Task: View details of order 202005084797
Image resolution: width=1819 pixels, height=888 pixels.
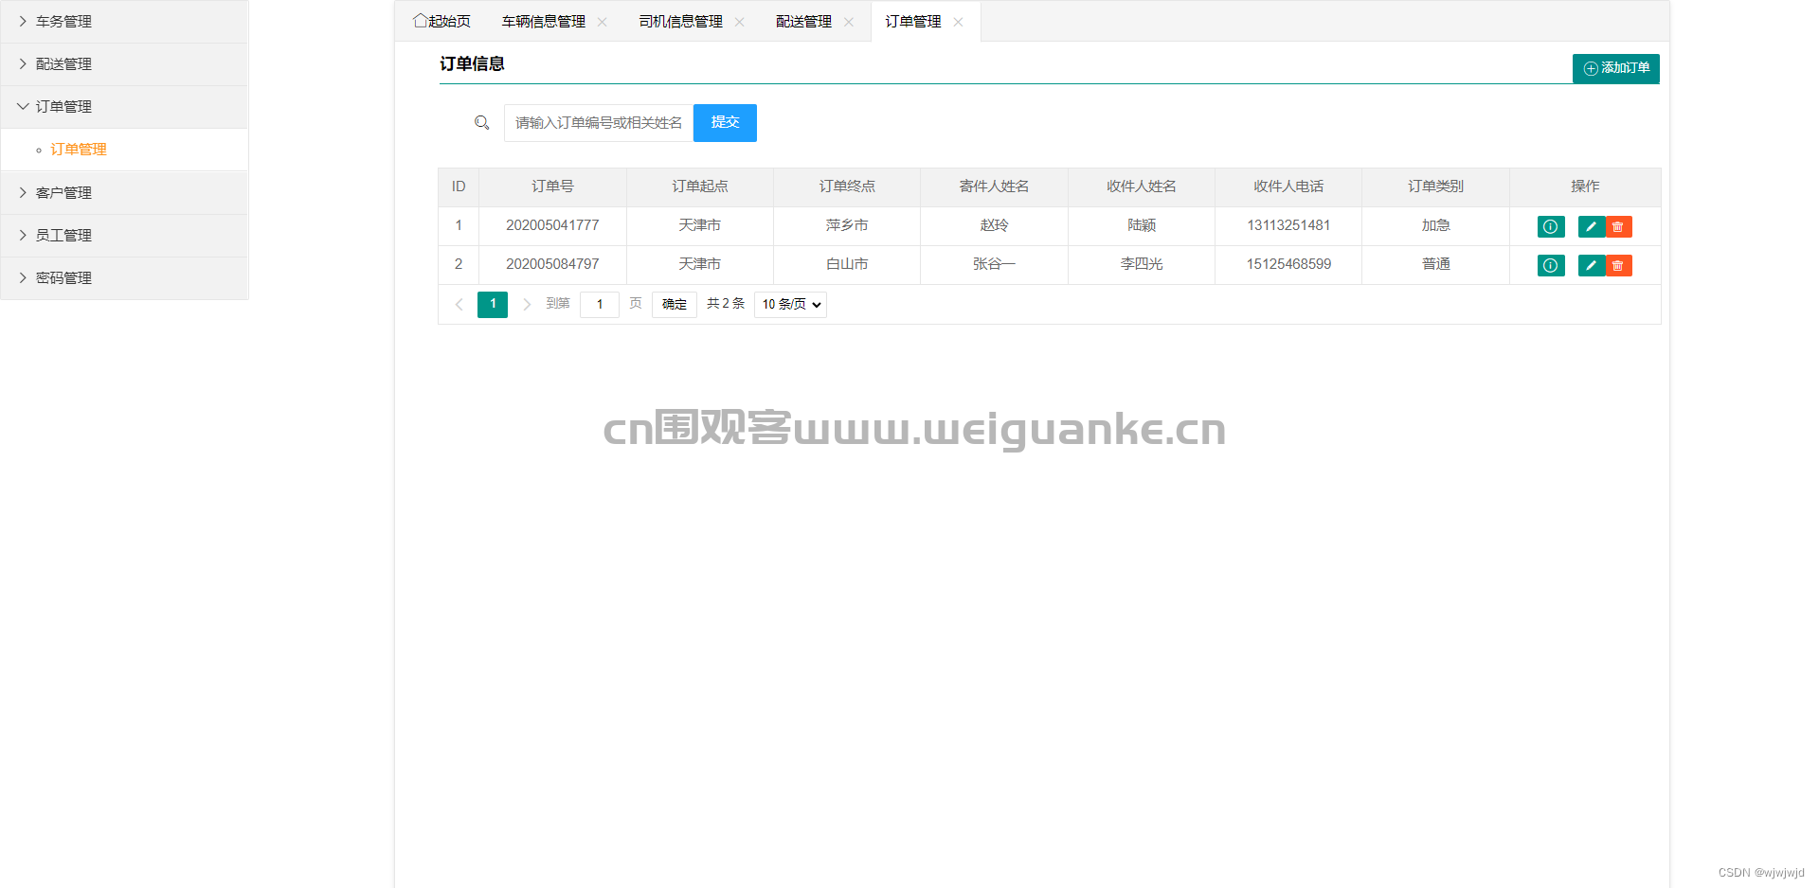Action: [x=1551, y=265]
